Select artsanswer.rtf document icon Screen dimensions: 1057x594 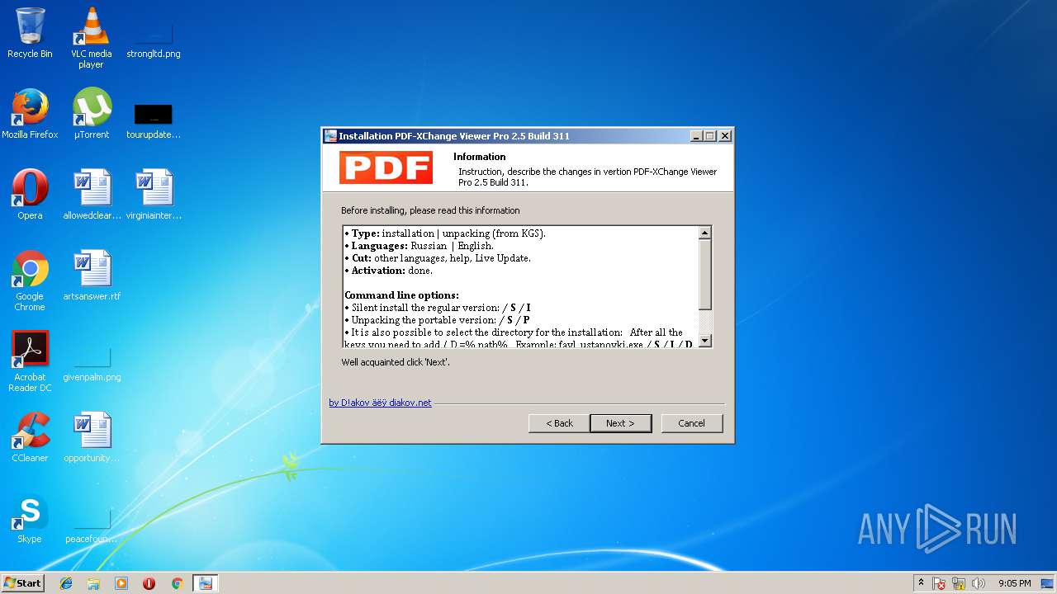tap(92, 276)
